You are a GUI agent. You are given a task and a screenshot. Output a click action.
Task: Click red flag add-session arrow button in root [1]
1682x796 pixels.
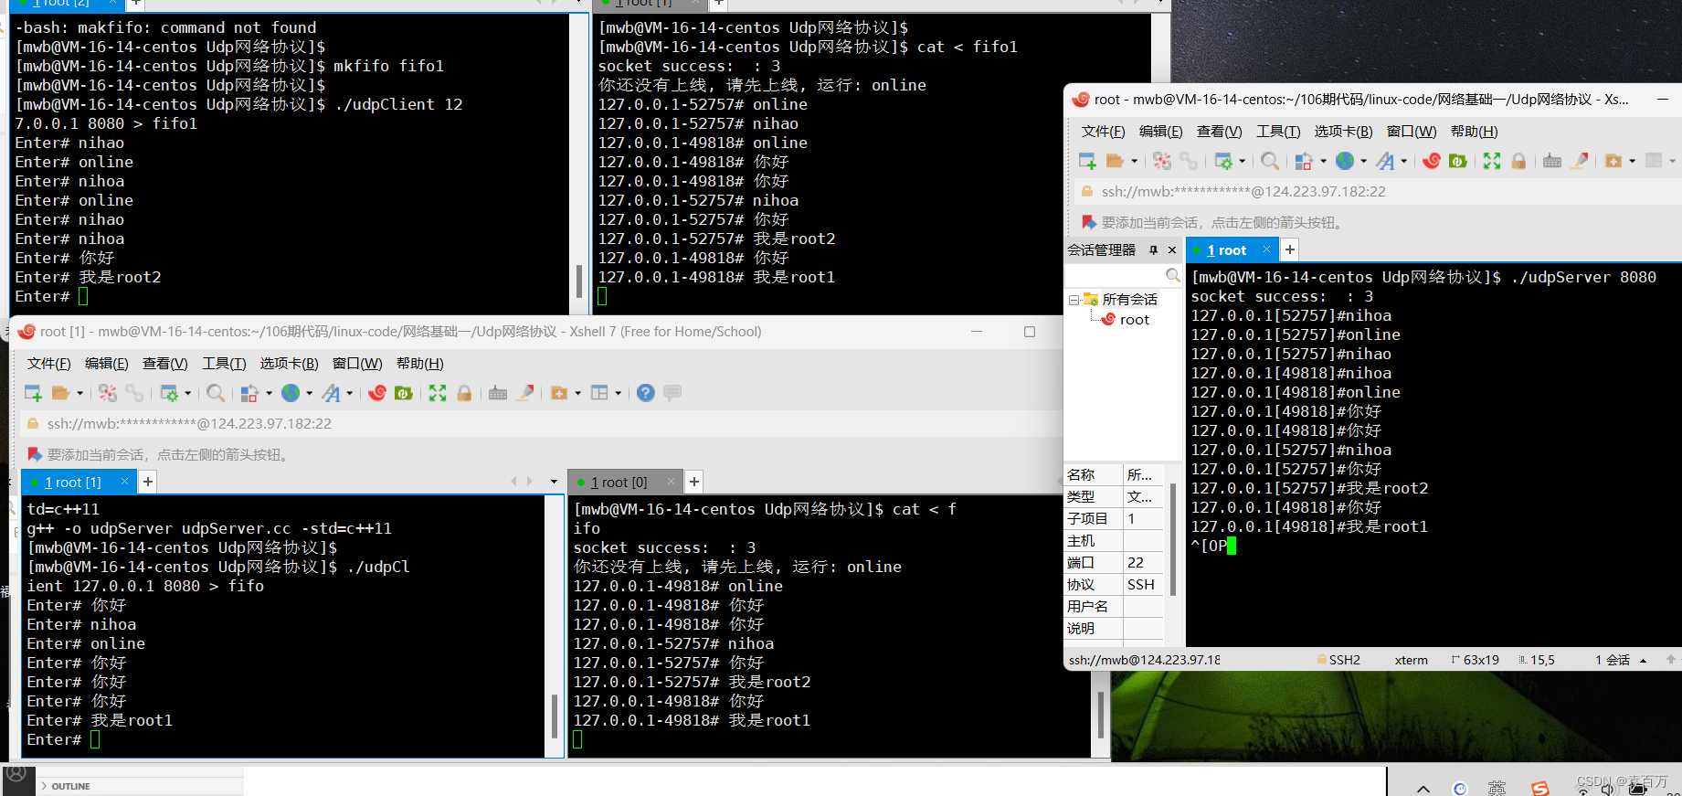click(x=35, y=454)
